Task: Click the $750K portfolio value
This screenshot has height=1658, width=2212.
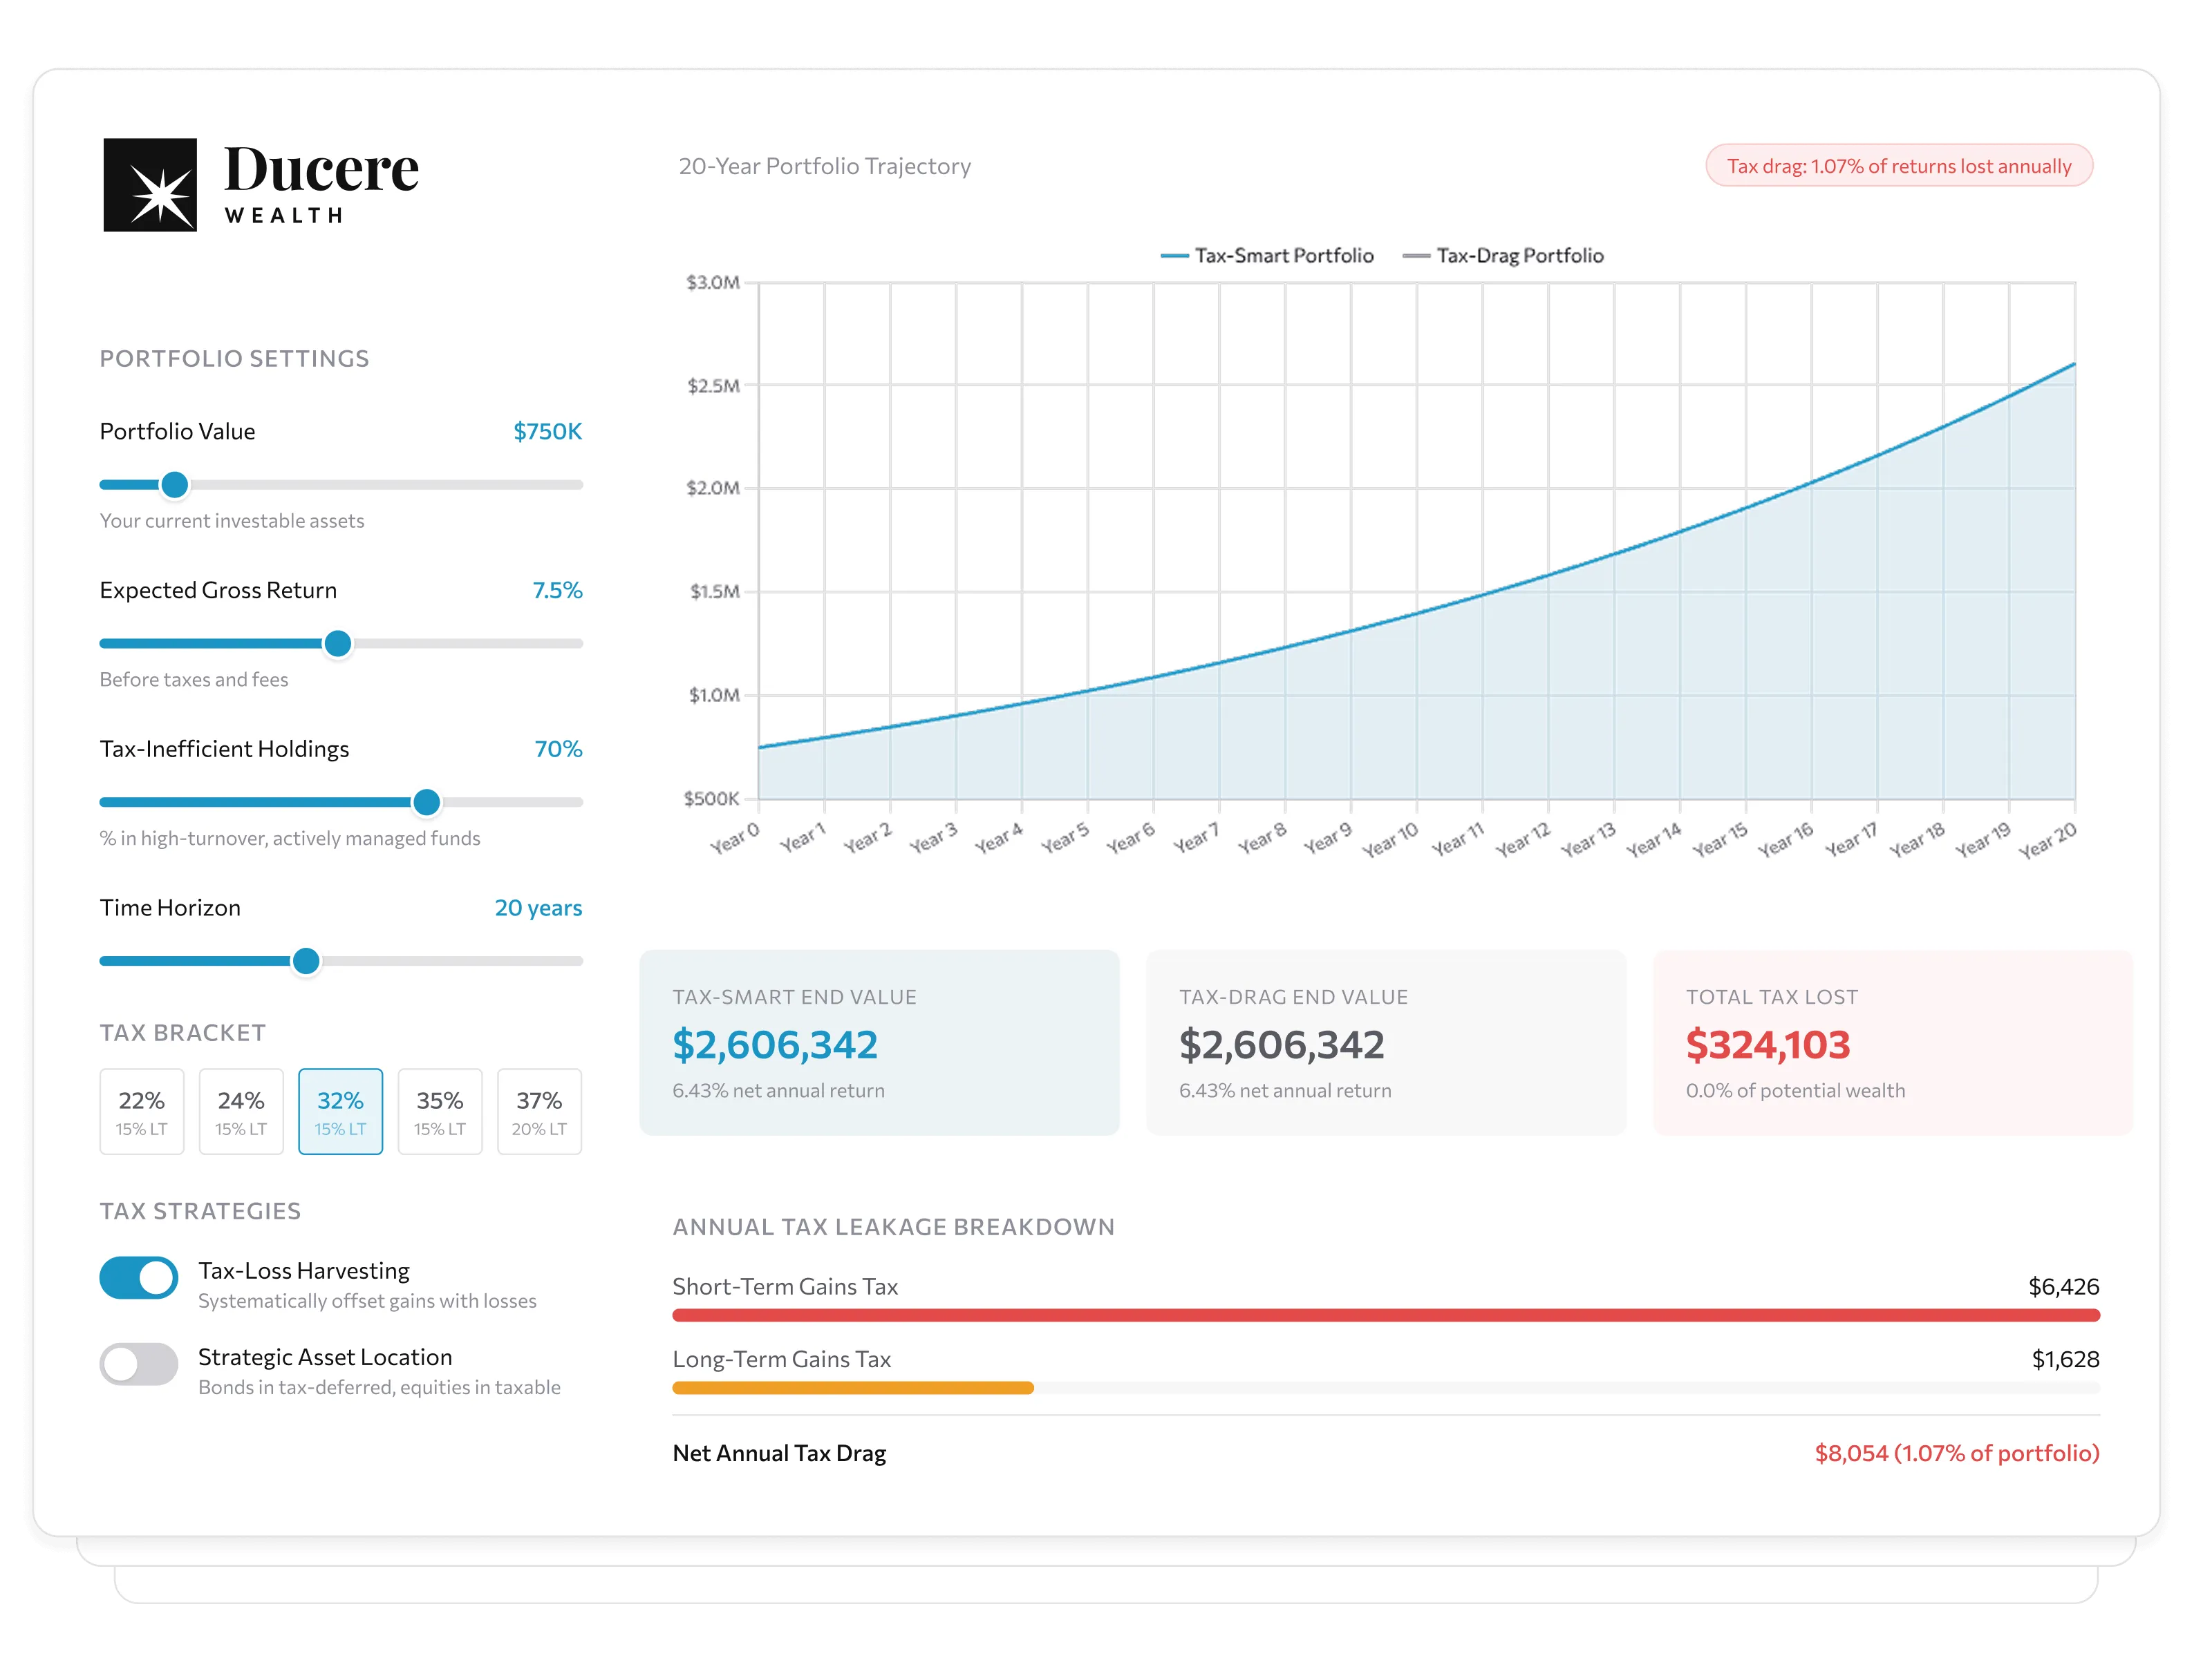Action: pyautogui.click(x=547, y=432)
